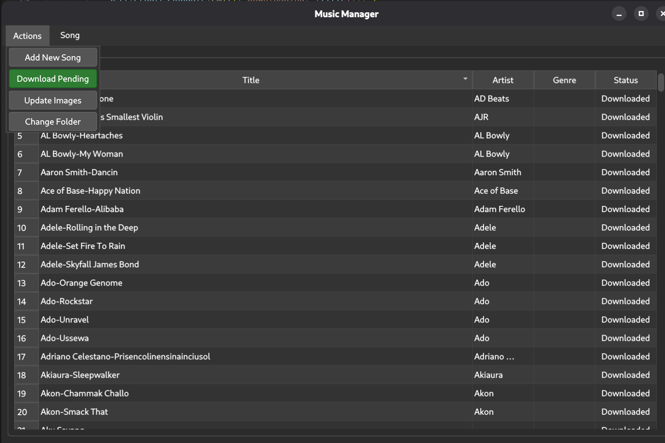Image resolution: width=665 pixels, height=443 pixels.
Task: Click the vertical scrollbar handle
Action: (661, 83)
